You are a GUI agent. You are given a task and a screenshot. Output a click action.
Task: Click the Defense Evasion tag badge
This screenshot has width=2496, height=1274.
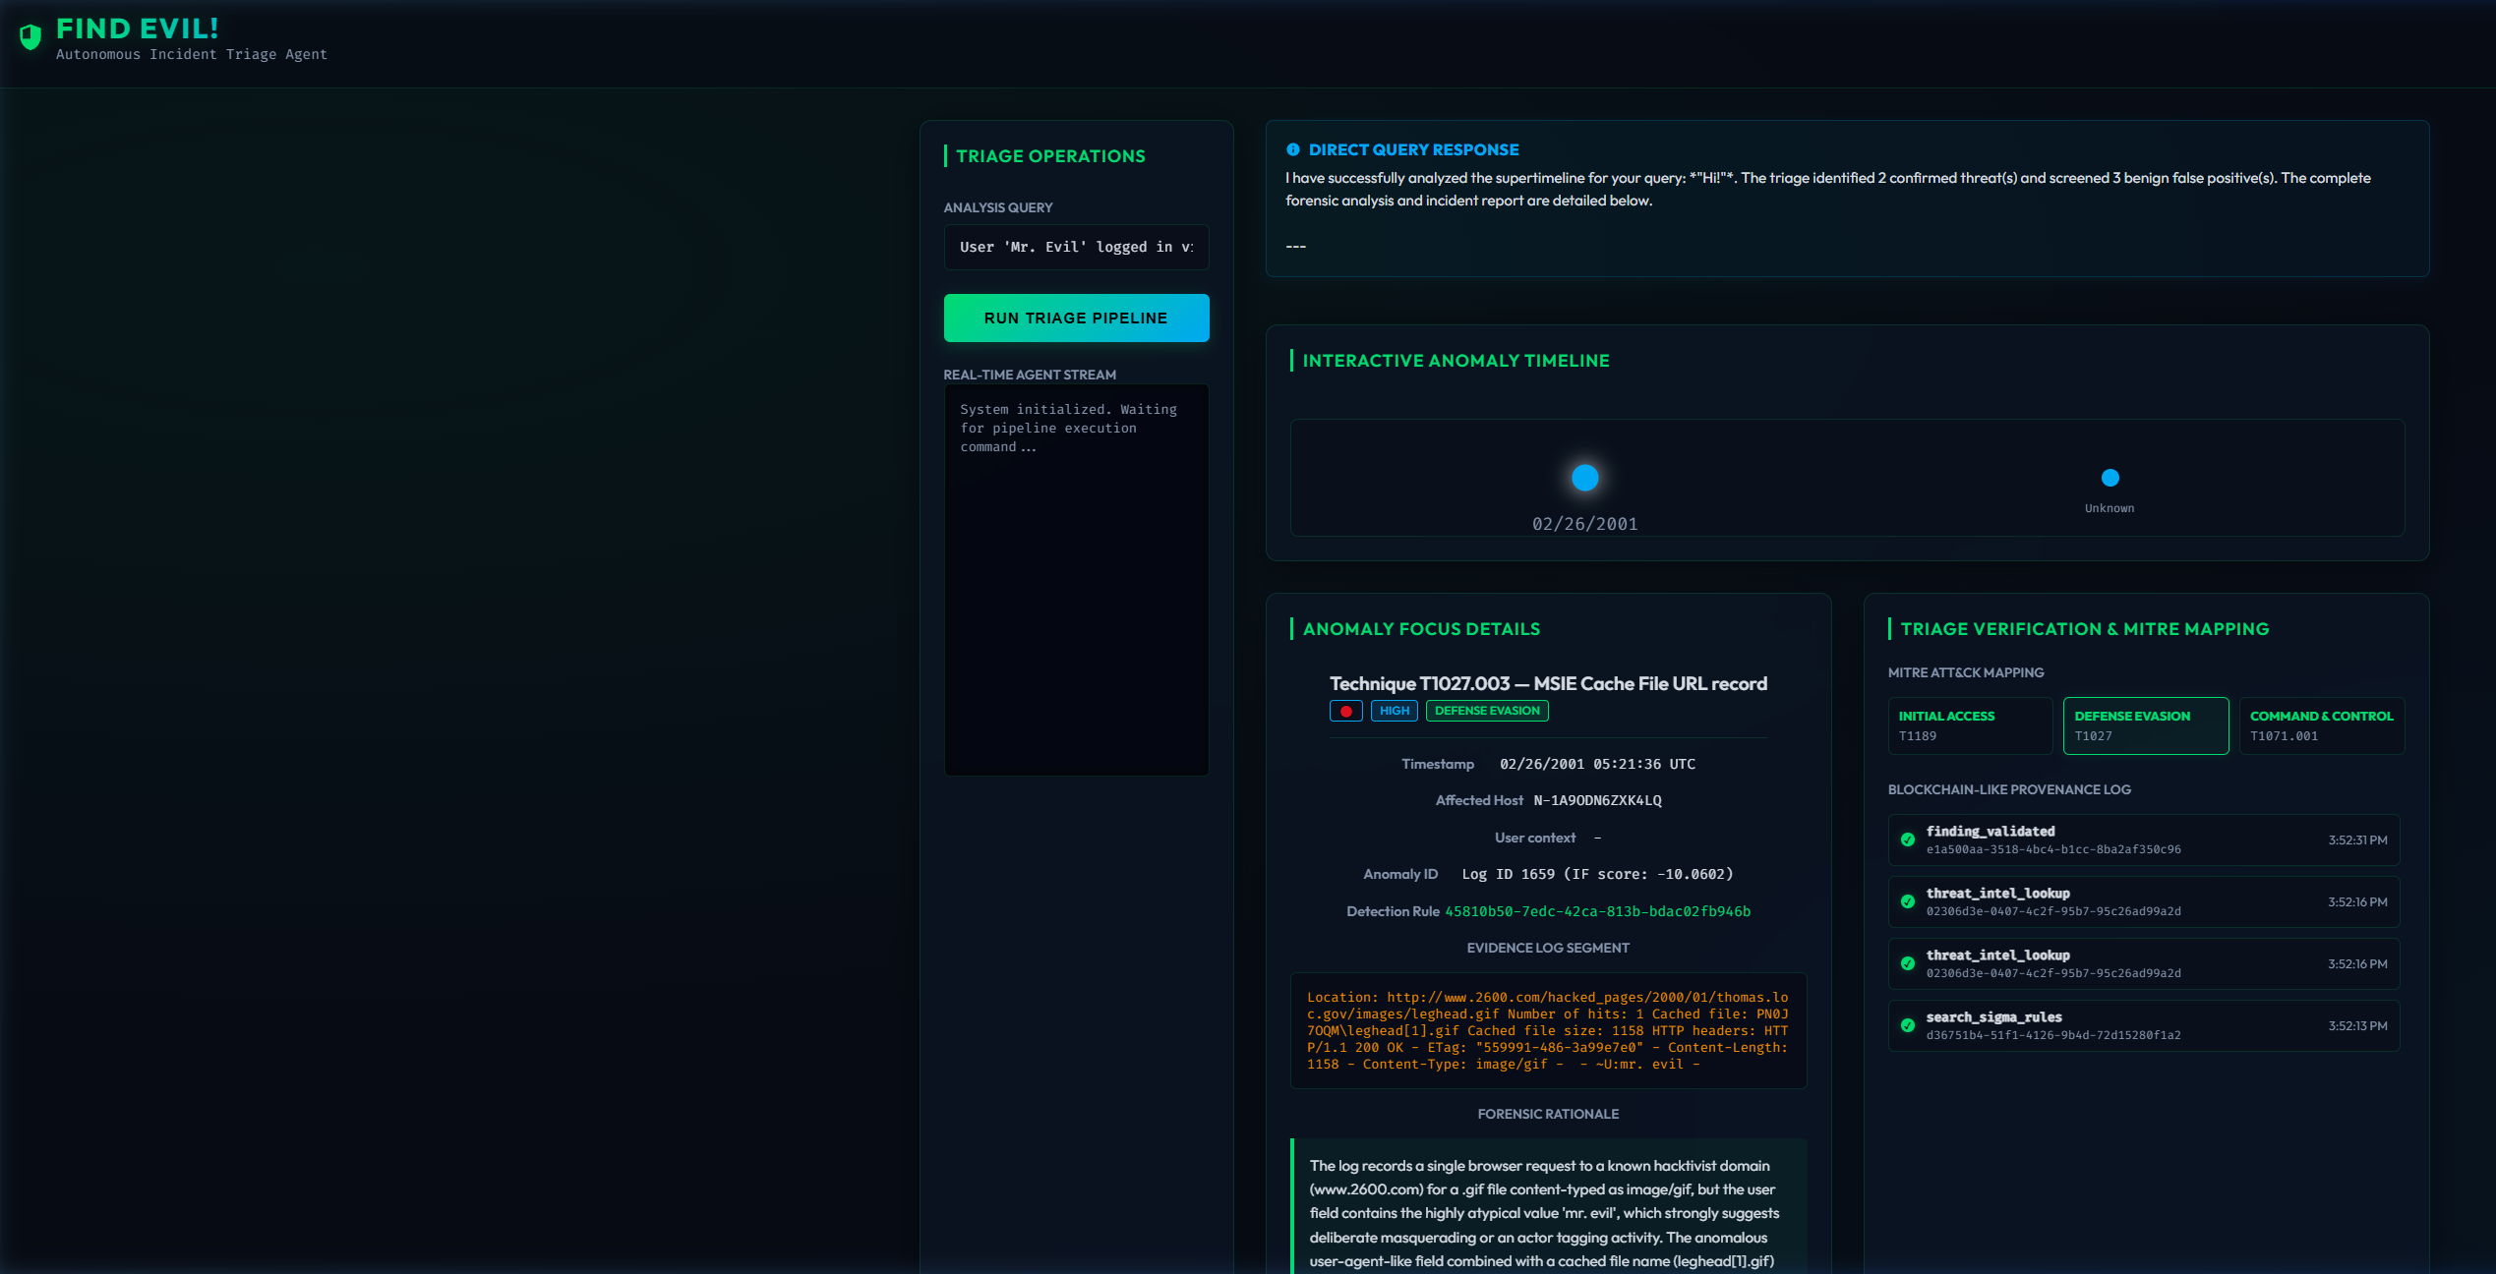pos(1487,711)
